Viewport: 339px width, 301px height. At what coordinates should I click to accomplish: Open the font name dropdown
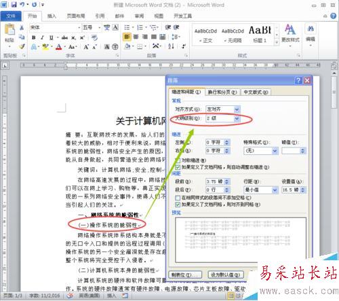pyautogui.click(x=79, y=28)
